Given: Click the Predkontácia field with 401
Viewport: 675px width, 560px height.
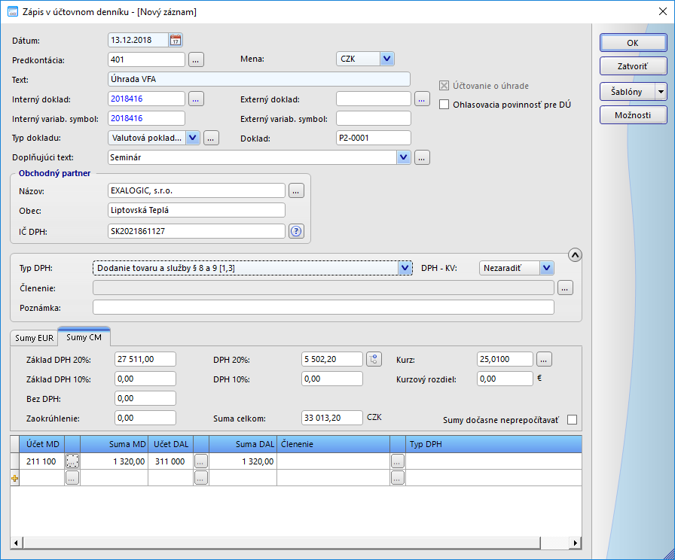Looking at the screenshot, I should coord(146,59).
